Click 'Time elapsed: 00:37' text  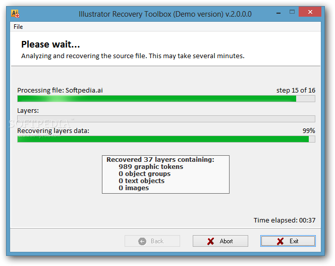pos(285,220)
